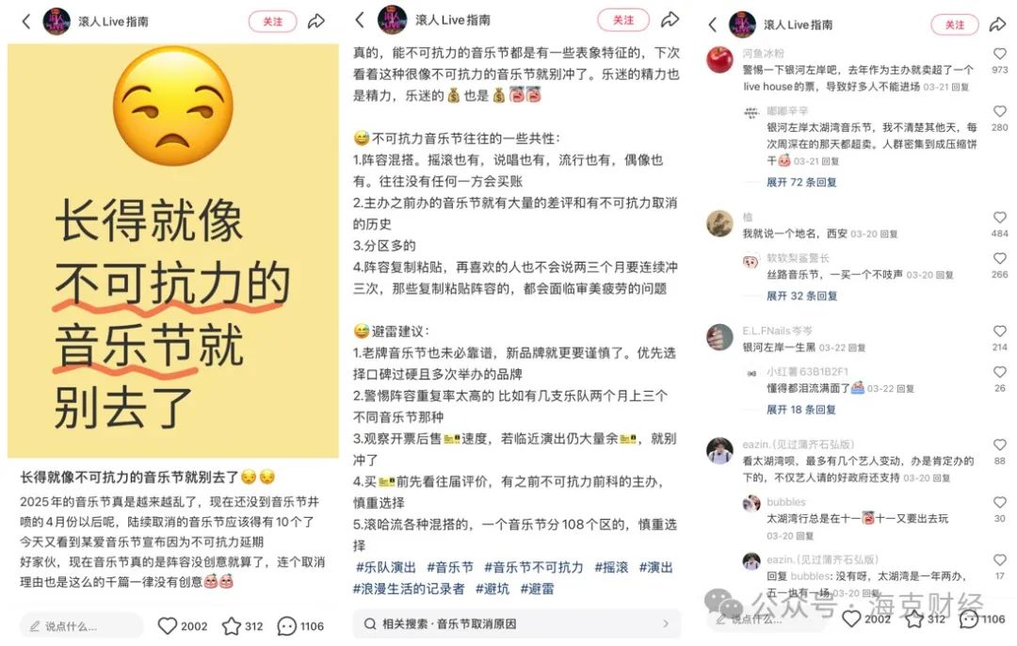Open the #音乐节不可抗力 hashtag
Viewport: 1017px width, 646px height.
point(533,568)
